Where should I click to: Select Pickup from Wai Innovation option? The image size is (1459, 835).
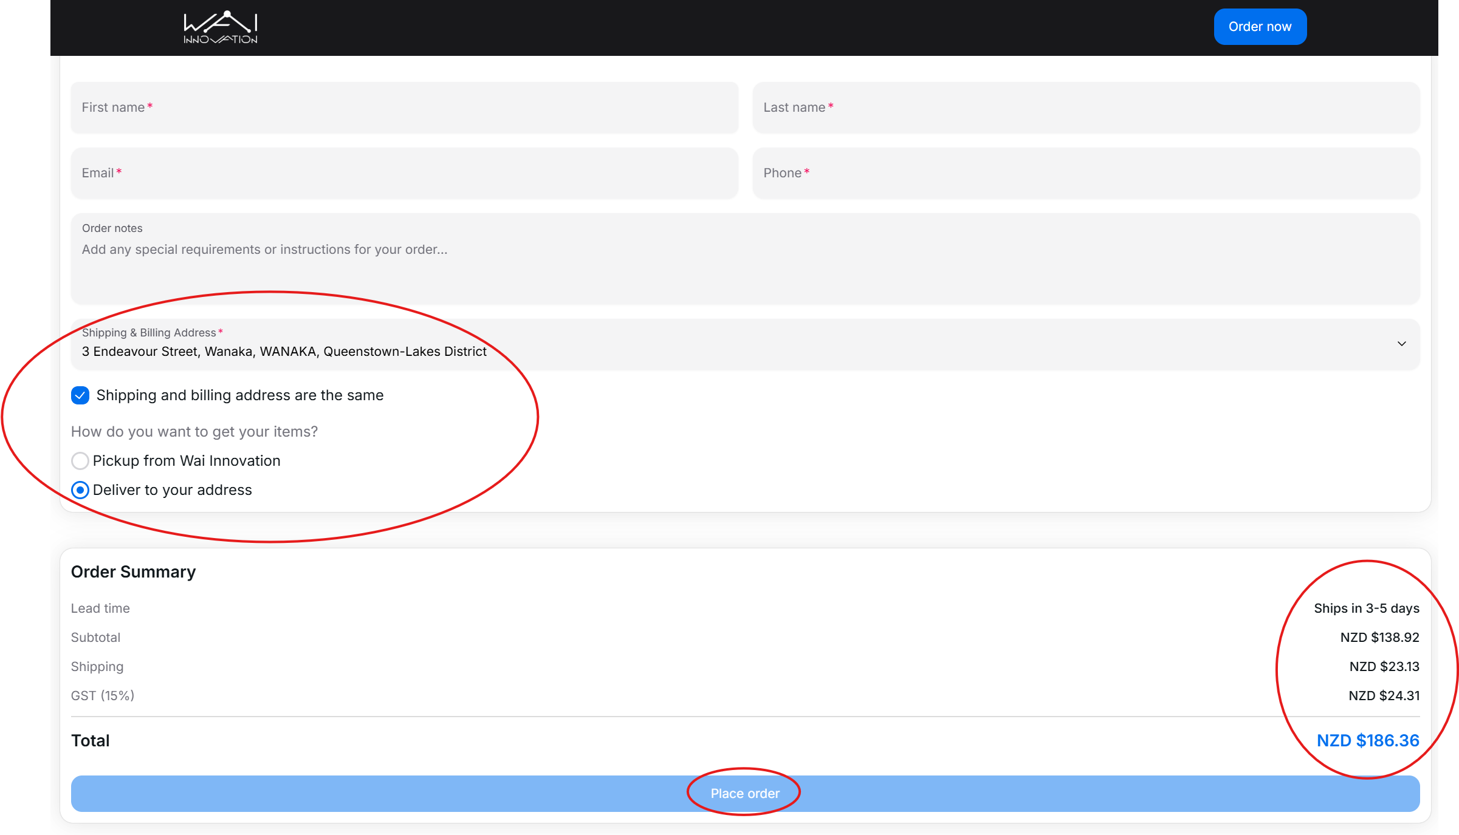(80, 461)
